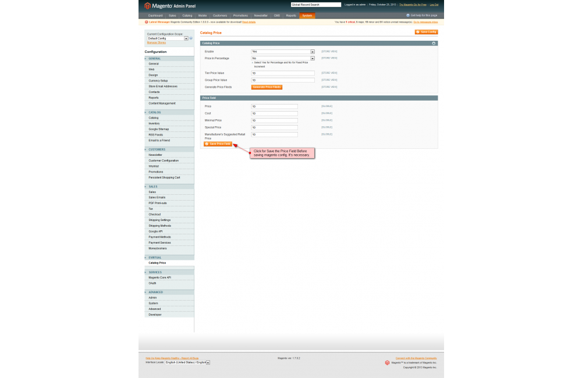
Task: Click the Save Price Field button
Action: coord(218,144)
